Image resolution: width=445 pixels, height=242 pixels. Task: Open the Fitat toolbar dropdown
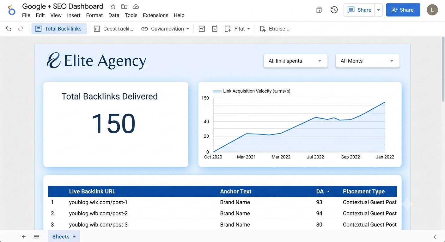[237, 29]
